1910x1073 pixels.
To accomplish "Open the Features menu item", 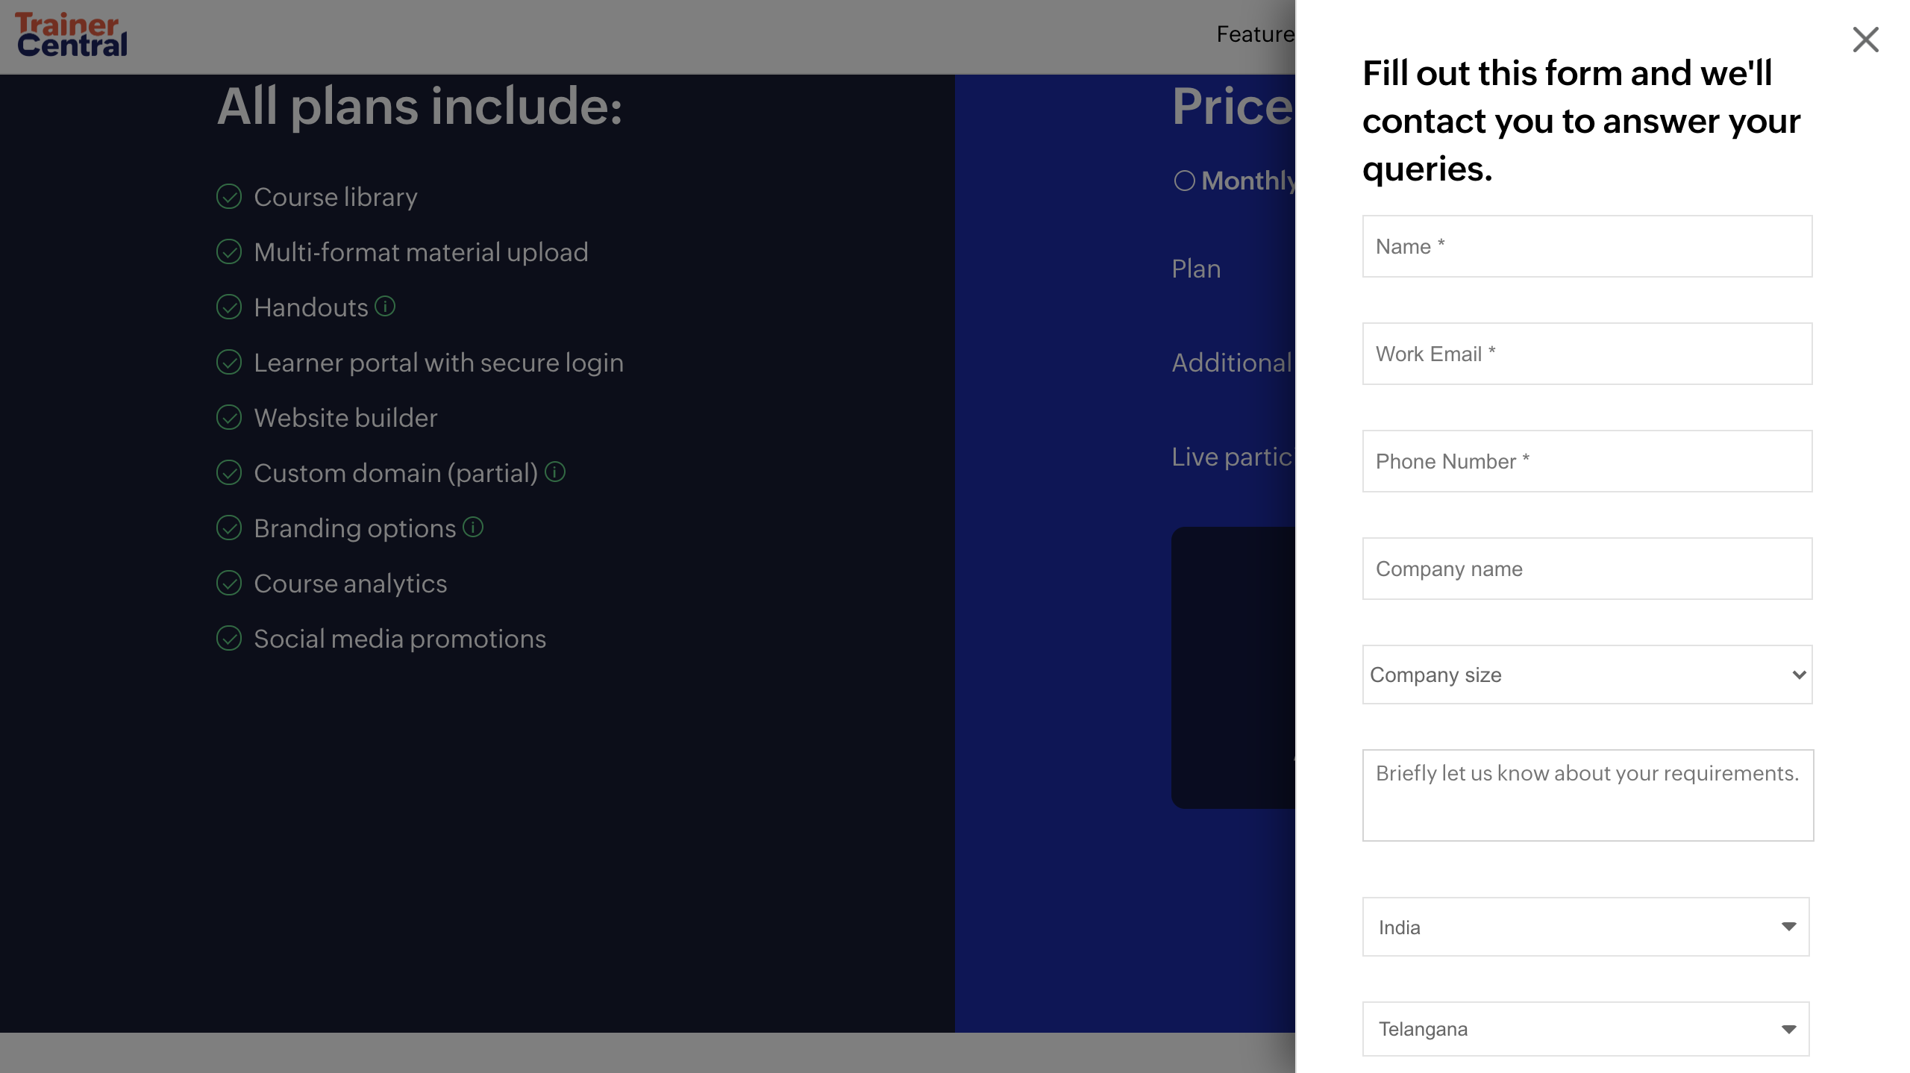I will coord(1256,34).
